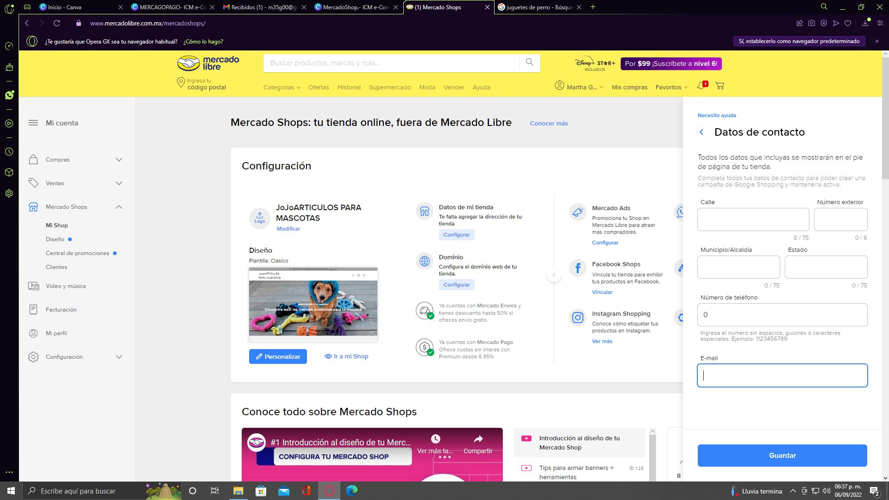Click the shopping cart icon

click(720, 86)
